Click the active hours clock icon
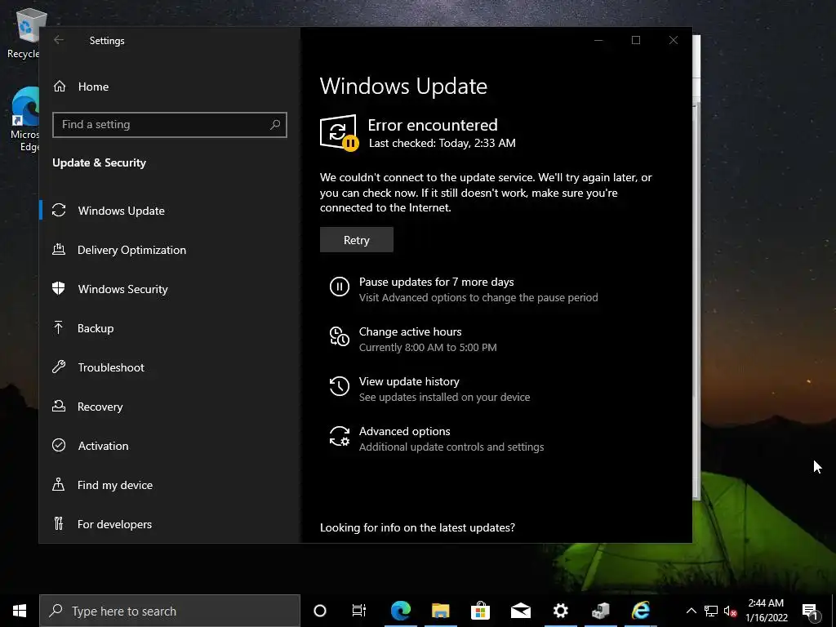Image resolution: width=836 pixels, height=627 pixels. [x=339, y=336]
